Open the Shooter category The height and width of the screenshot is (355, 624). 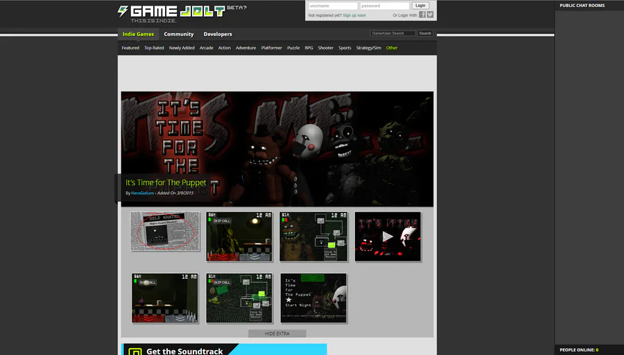pyautogui.click(x=326, y=48)
